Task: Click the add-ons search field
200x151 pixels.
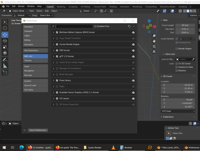Action: (x=74, y=26)
